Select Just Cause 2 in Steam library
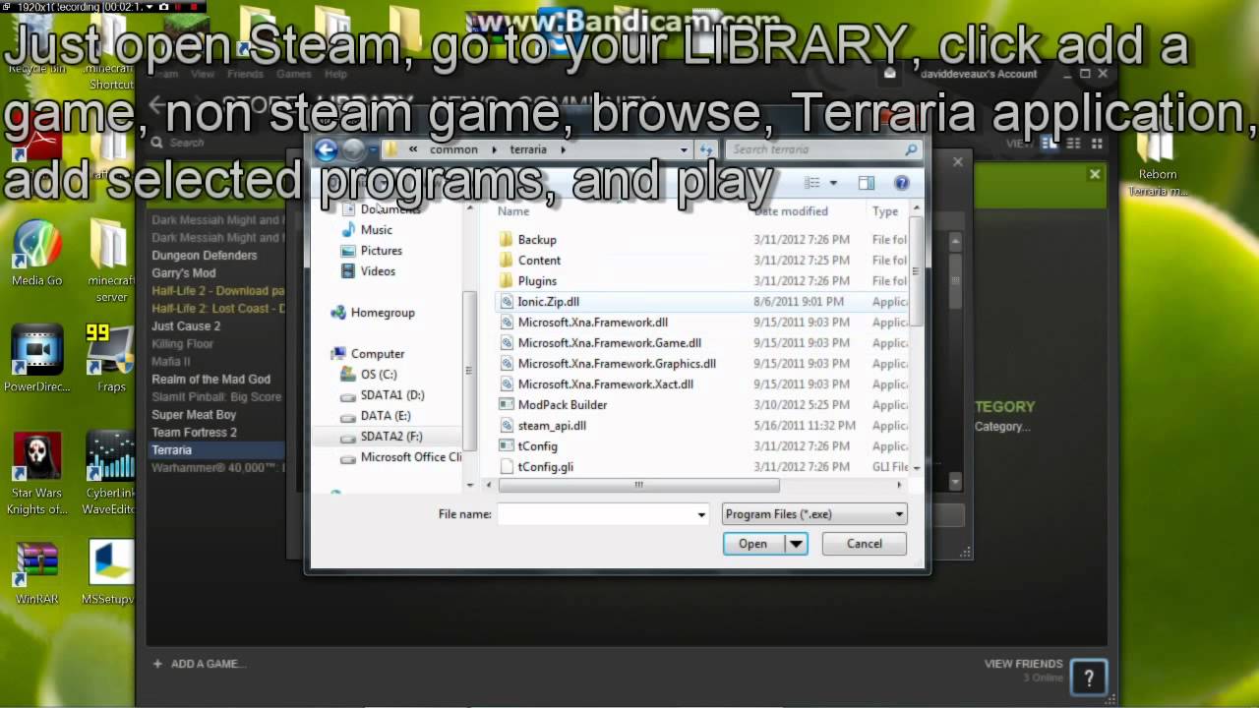The height and width of the screenshot is (708, 1259). point(186,326)
